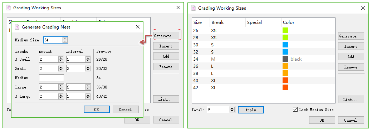Increase the Total sizes spinner
Viewport: 372px width, 132px height.
pos(232,108)
